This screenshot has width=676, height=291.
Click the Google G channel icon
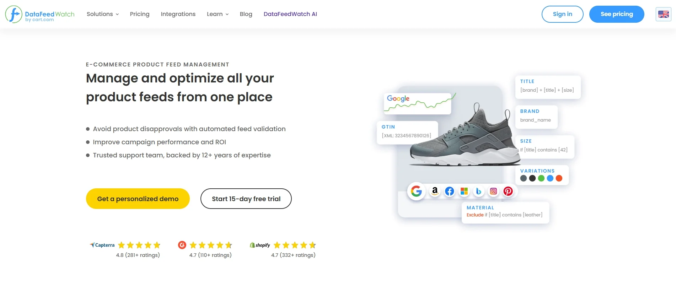[x=416, y=191]
